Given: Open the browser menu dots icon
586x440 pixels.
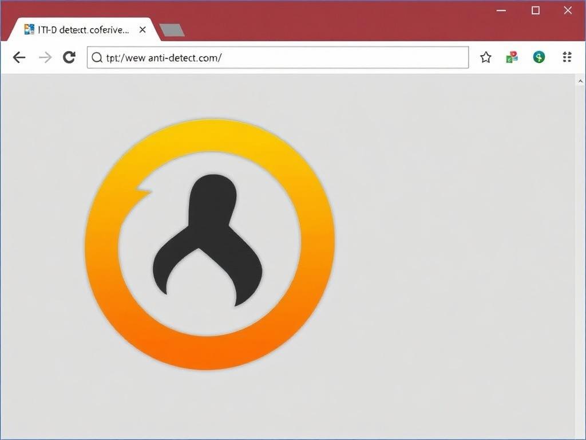Looking at the screenshot, I should click(567, 57).
